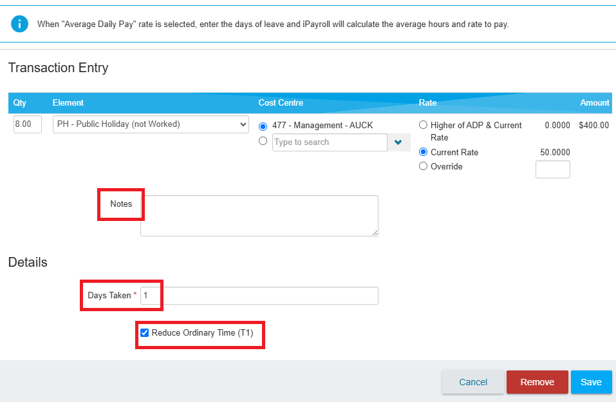Select the Override rate option
The height and width of the screenshot is (402, 616).
pos(423,166)
